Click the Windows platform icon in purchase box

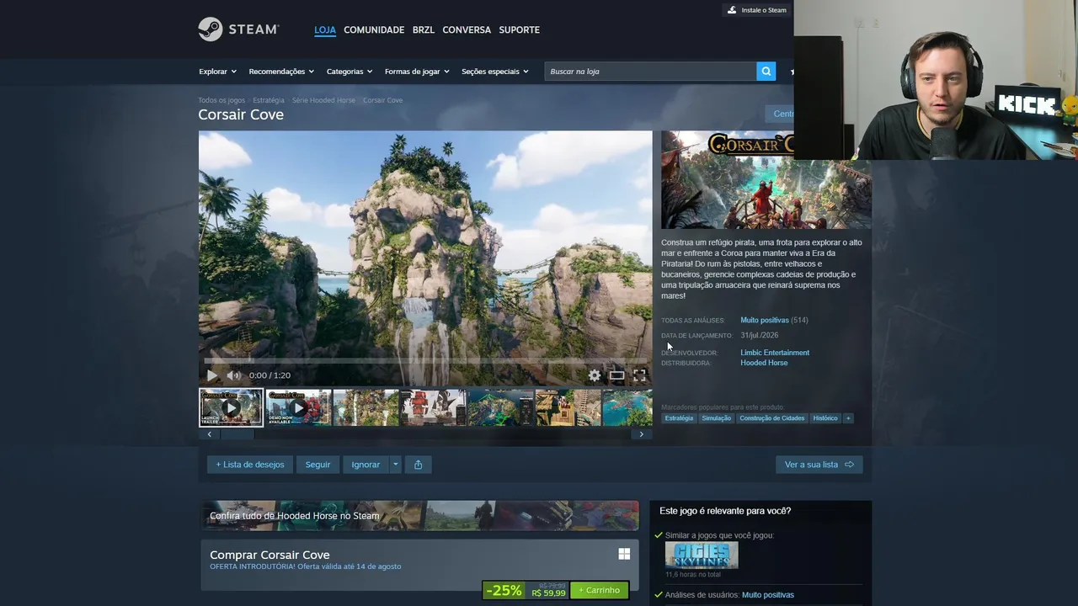[624, 554]
